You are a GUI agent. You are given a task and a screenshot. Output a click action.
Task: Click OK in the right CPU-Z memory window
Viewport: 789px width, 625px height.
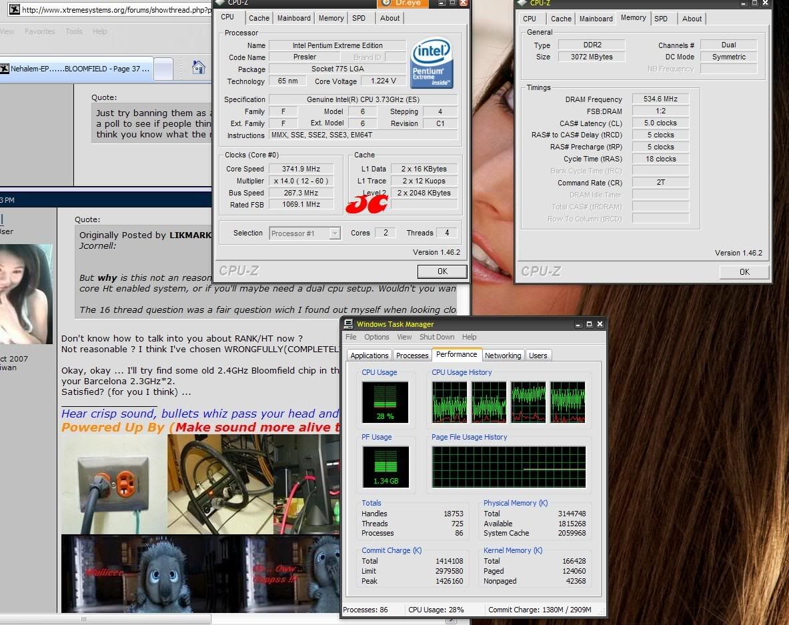pos(744,271)
